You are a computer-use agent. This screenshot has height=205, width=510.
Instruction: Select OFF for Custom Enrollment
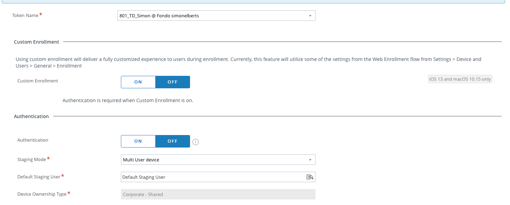tap(173, 82)
